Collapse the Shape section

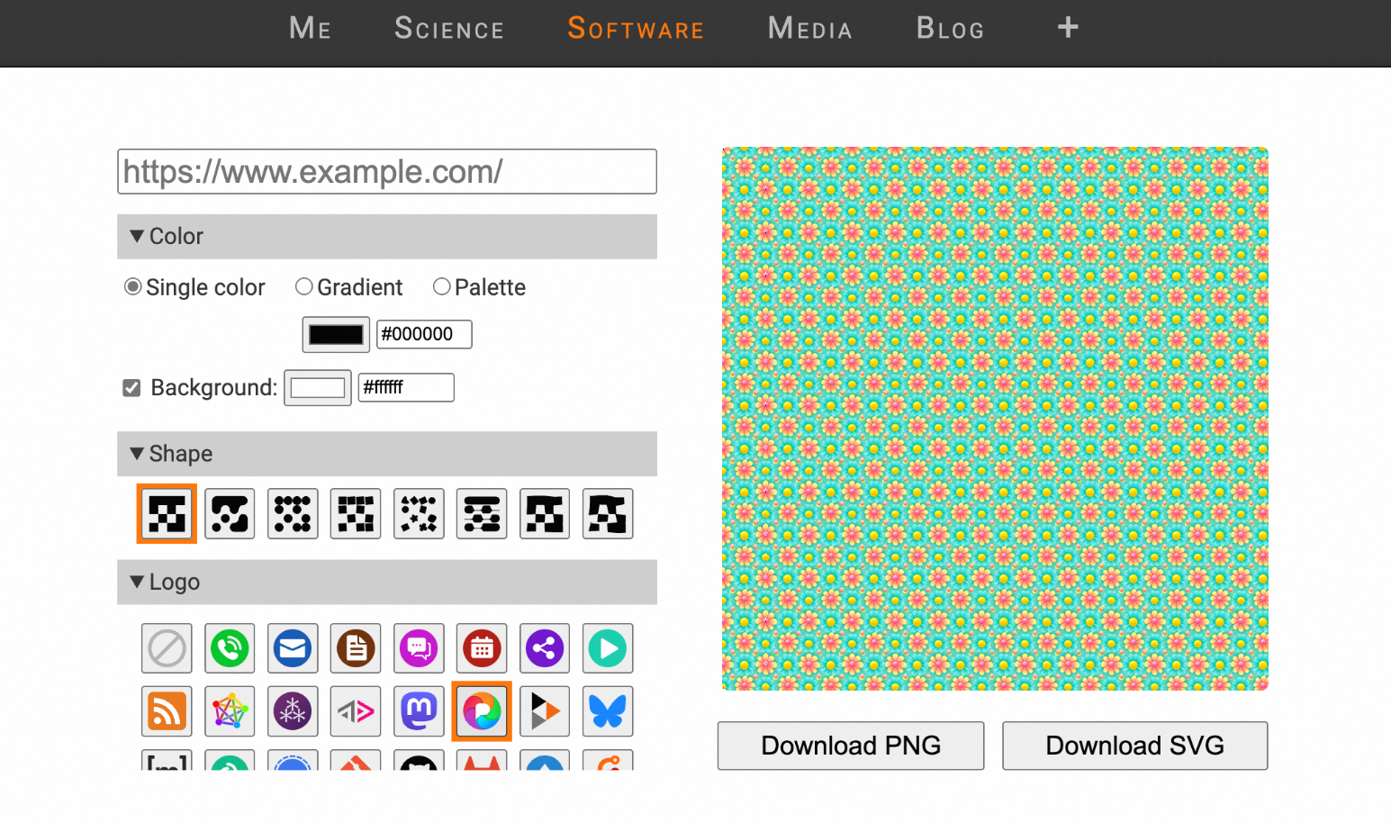pyautogui.click(x=387, y=454)
